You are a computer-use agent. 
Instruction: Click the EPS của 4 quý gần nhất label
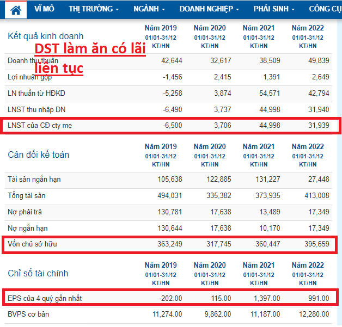(45, 298)
